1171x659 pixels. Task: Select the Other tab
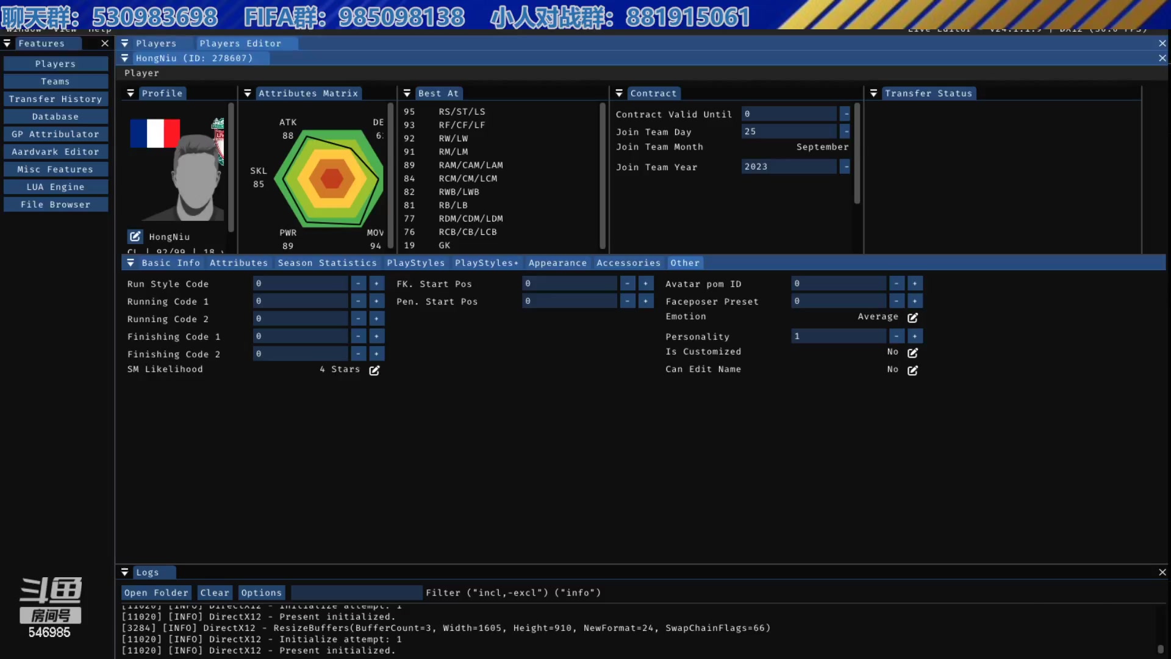point(685,263)
